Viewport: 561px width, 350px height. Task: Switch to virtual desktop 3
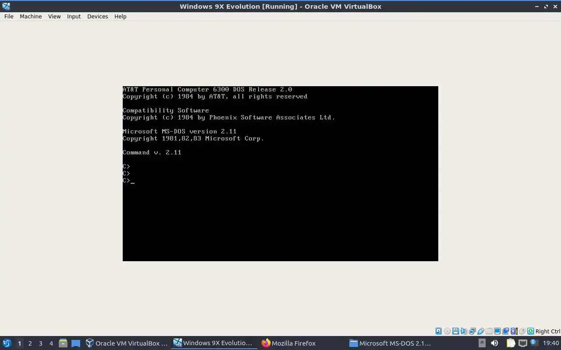point(40,343)
